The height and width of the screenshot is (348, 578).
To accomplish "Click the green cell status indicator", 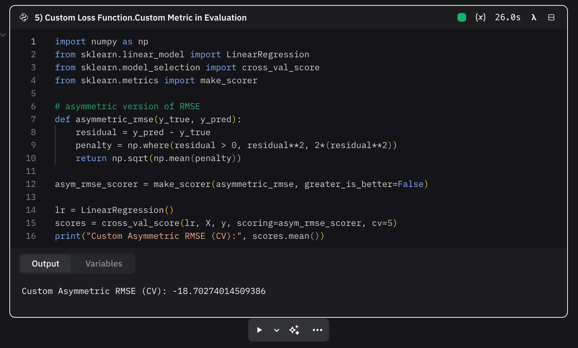I will (x=461, y=17).
